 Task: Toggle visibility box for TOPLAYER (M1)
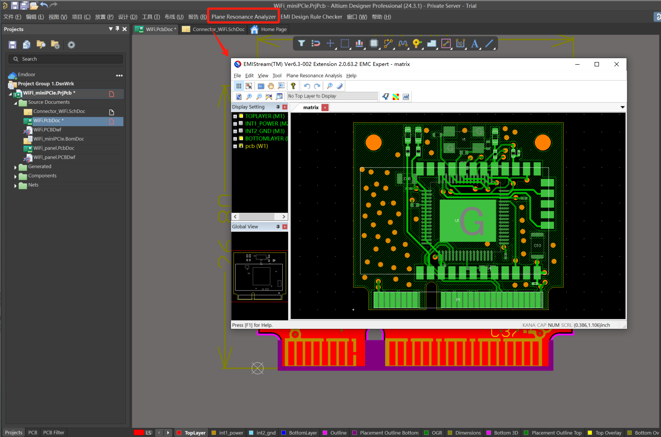241,116
